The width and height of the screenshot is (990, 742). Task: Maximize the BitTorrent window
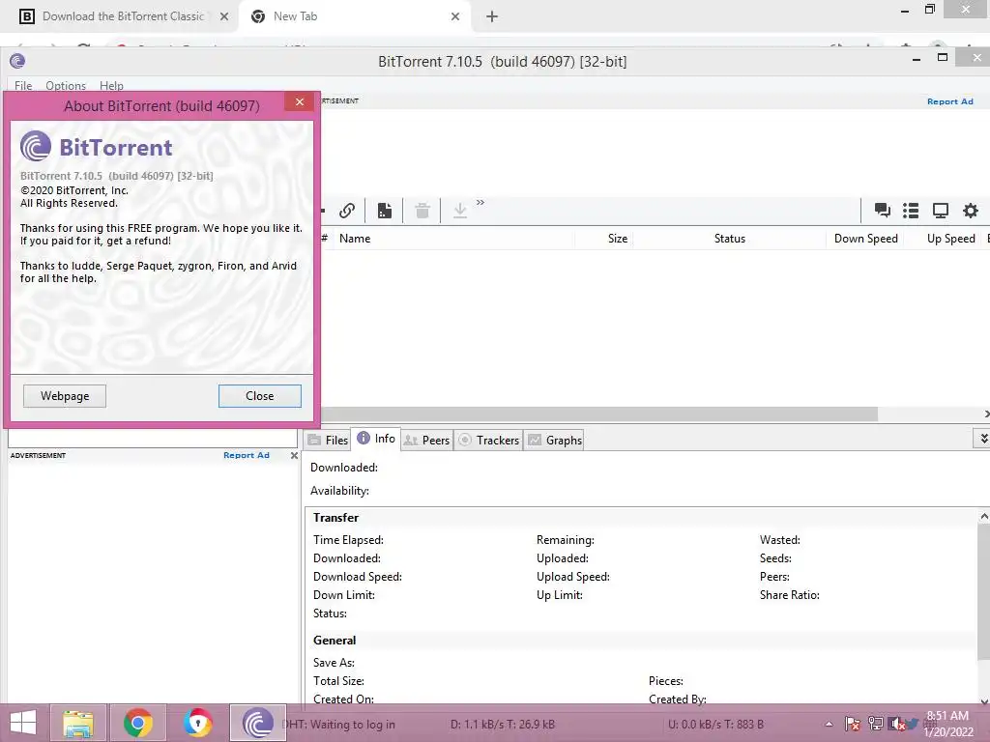coord(943,57)
